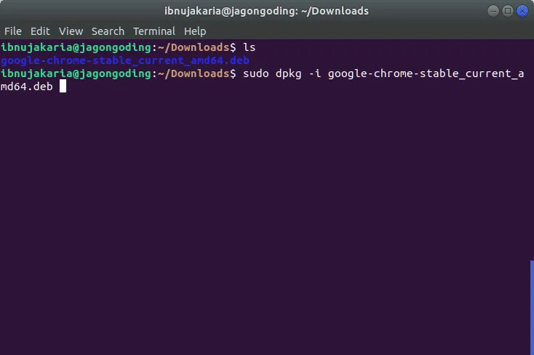534x355 pixels.
Task: Open the Help menu
Action: (195, 31)
